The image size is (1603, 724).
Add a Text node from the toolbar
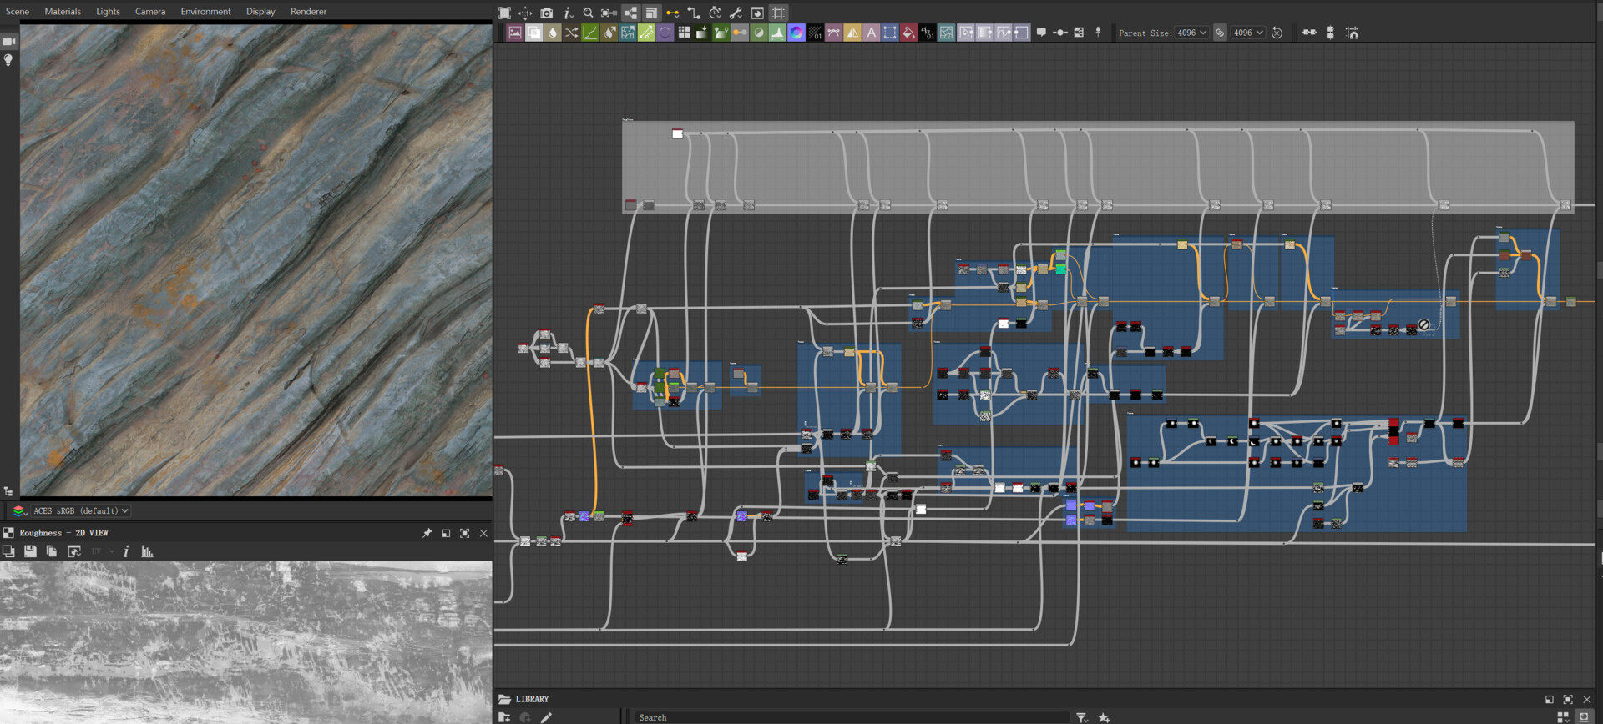(871, 33)
